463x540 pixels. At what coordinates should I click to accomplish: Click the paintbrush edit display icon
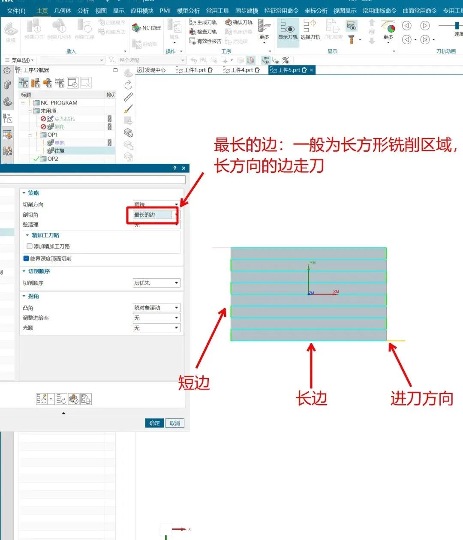click(128, 109)
